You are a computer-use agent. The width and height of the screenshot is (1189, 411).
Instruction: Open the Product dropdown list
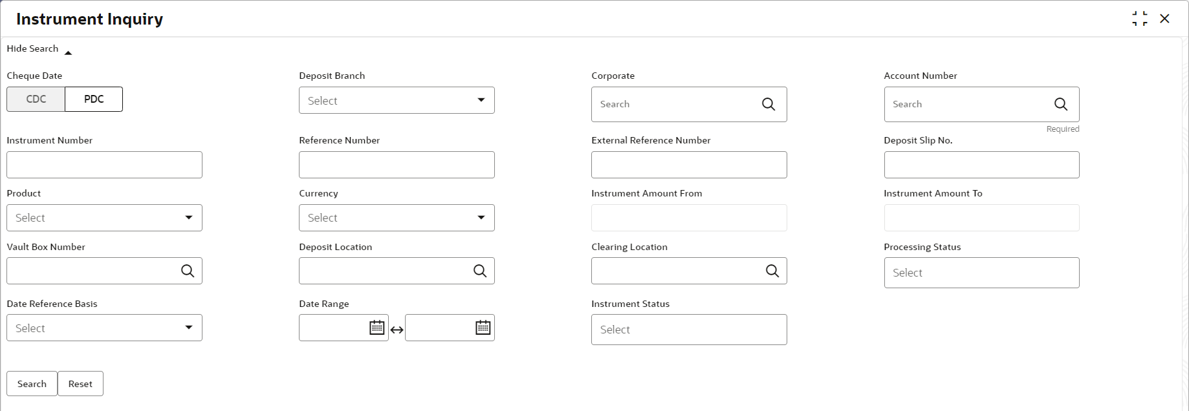pos(104,218)
